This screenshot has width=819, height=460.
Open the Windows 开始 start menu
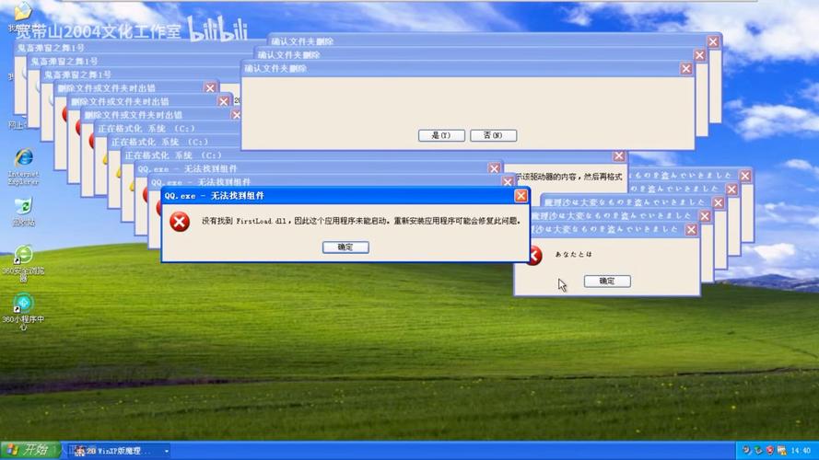pos(29,450)
